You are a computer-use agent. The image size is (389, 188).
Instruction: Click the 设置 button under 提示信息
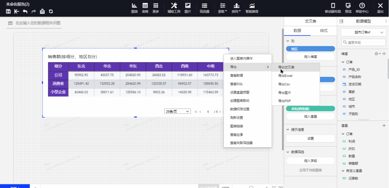310,139
